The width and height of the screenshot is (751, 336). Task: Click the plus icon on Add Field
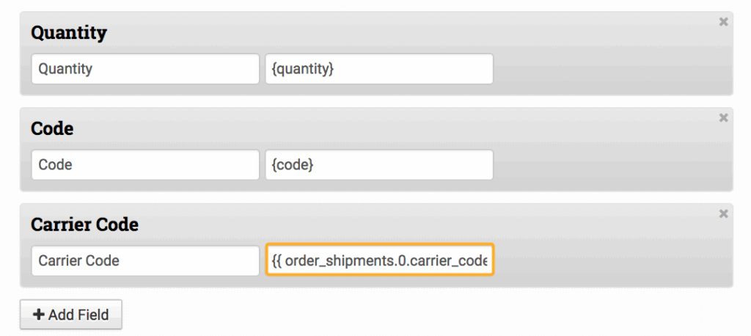pos(39,315)
